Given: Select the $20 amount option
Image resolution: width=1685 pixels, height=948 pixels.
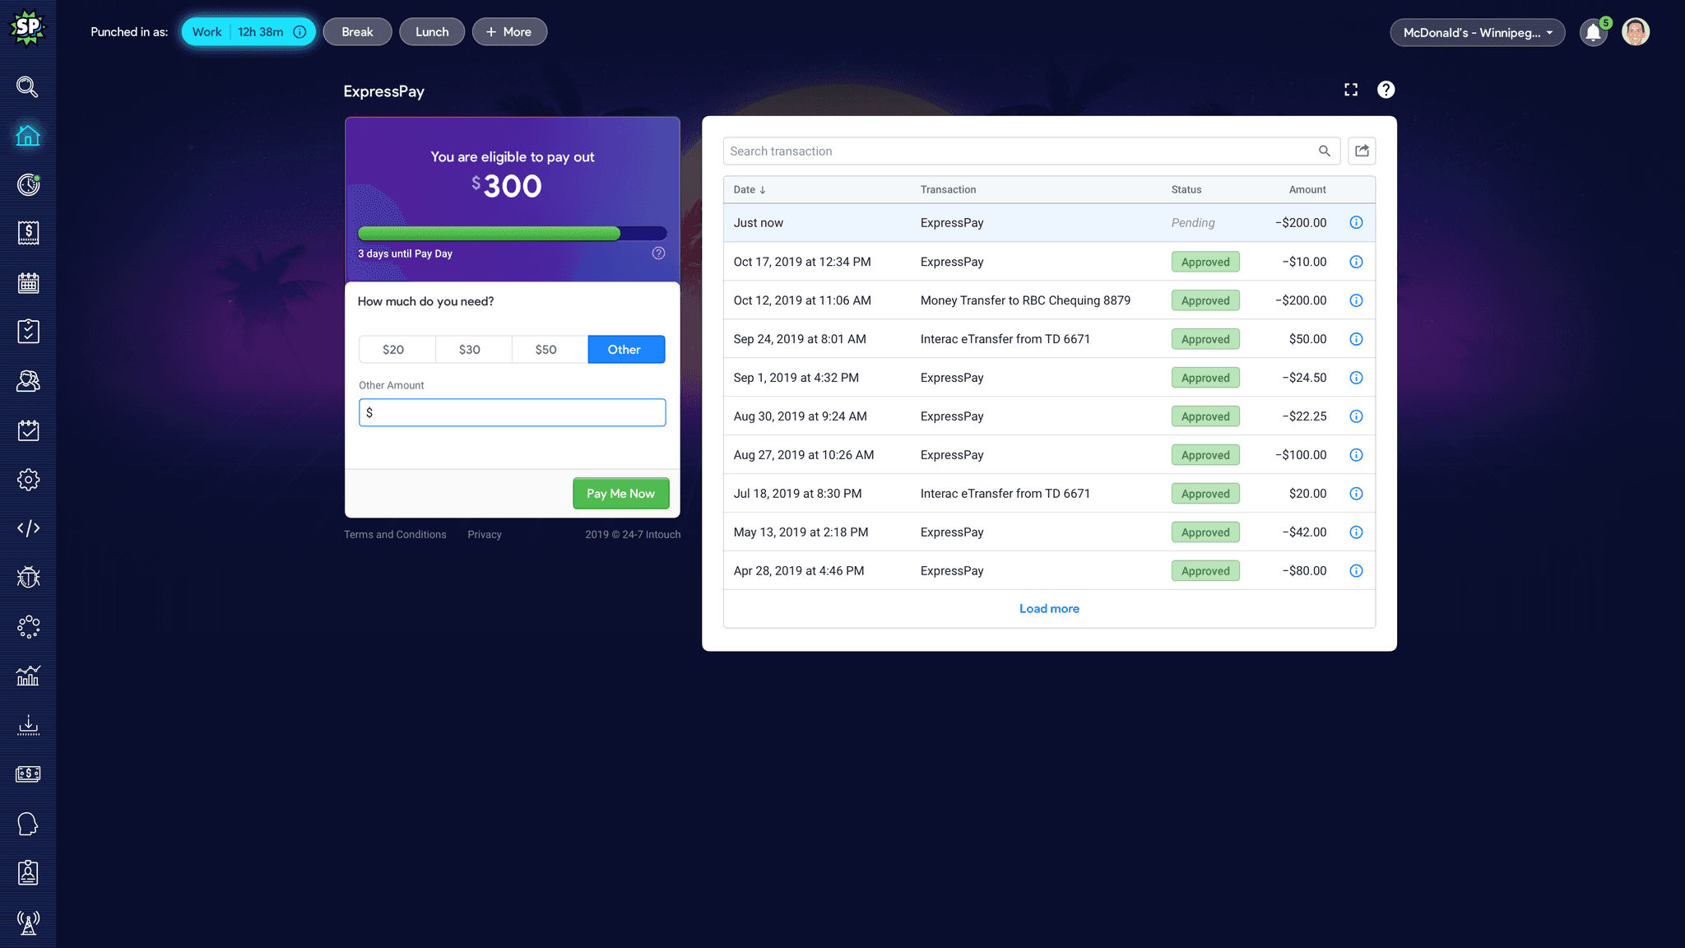Looking at the screenshot, I should 393,350.
